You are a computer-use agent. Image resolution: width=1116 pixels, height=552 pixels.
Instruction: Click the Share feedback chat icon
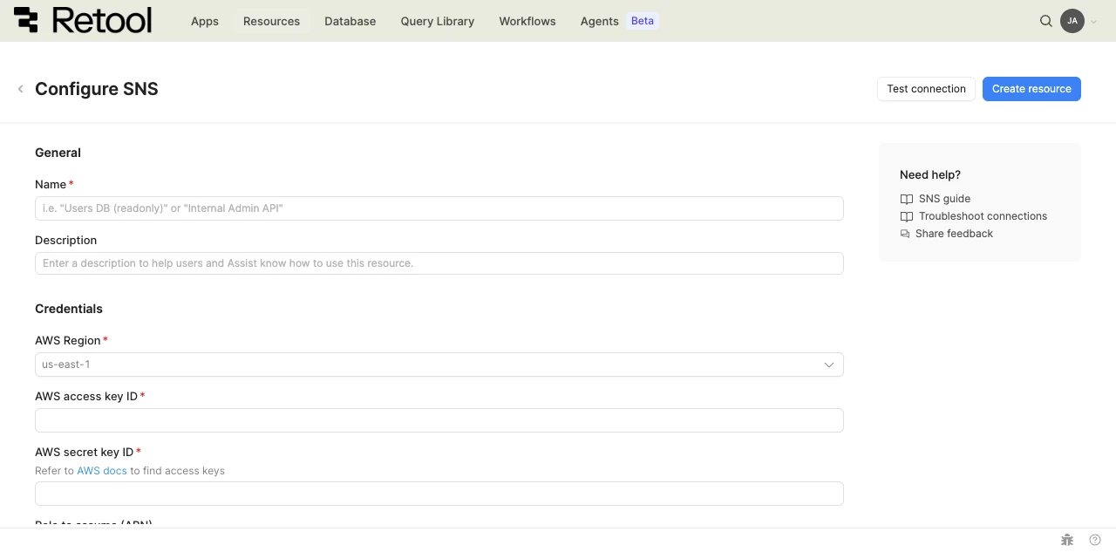[x=905, y=234]
